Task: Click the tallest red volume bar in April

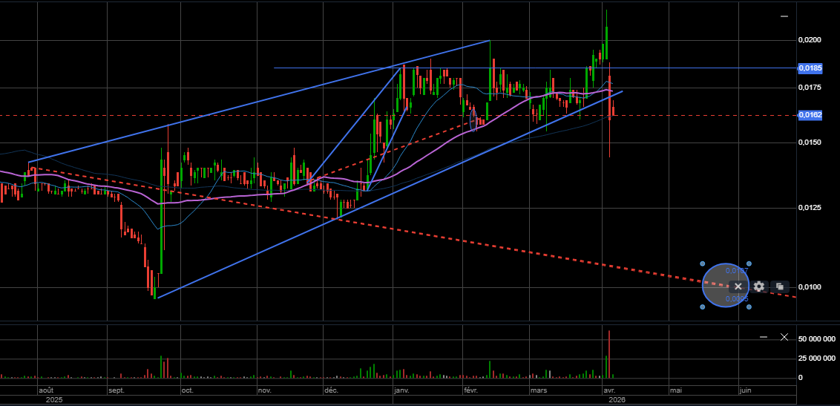Action: pyautogui.click(x=610, y=354)
